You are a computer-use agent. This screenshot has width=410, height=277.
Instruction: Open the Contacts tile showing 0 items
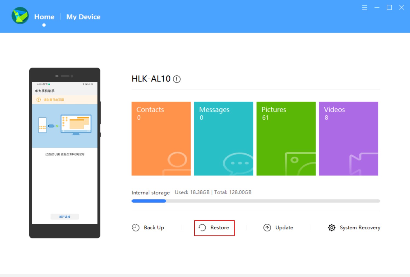pyautogui.click(x=161, y=138)
